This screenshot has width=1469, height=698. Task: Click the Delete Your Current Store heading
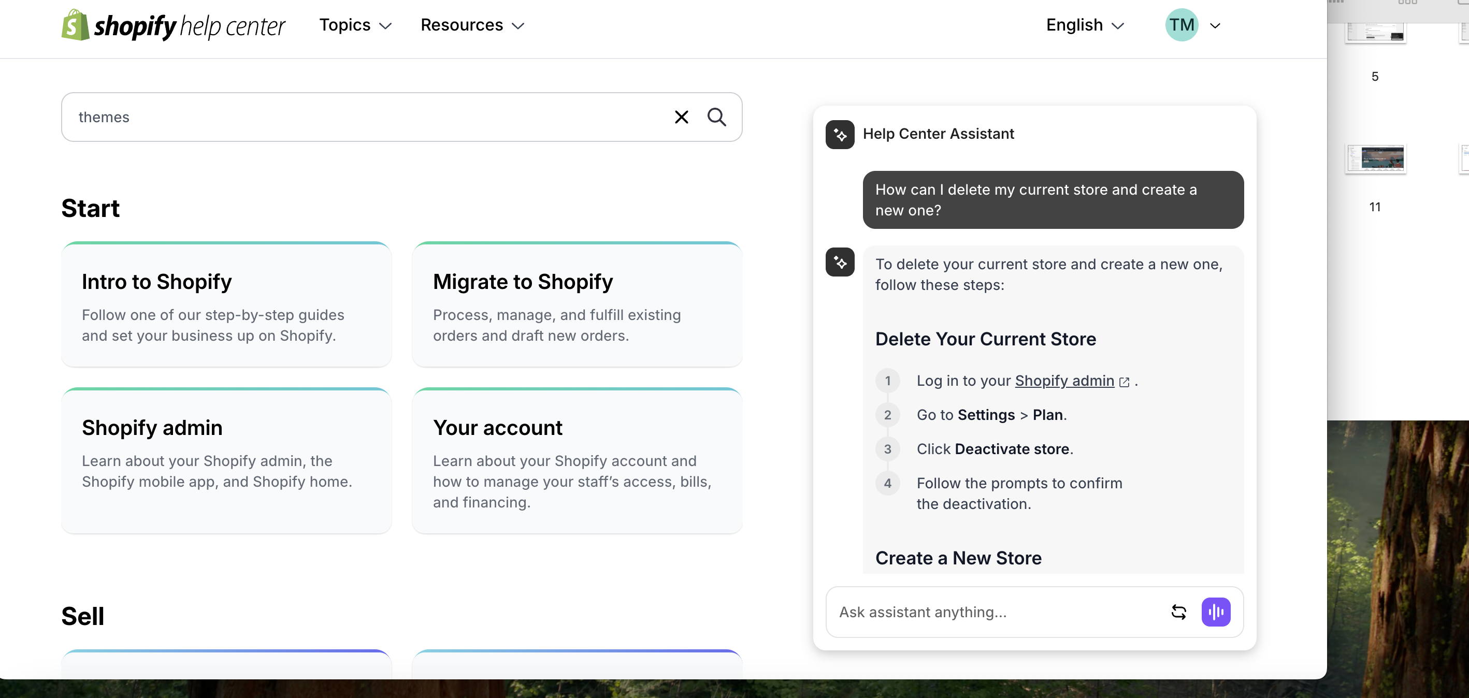click(985, 339)
